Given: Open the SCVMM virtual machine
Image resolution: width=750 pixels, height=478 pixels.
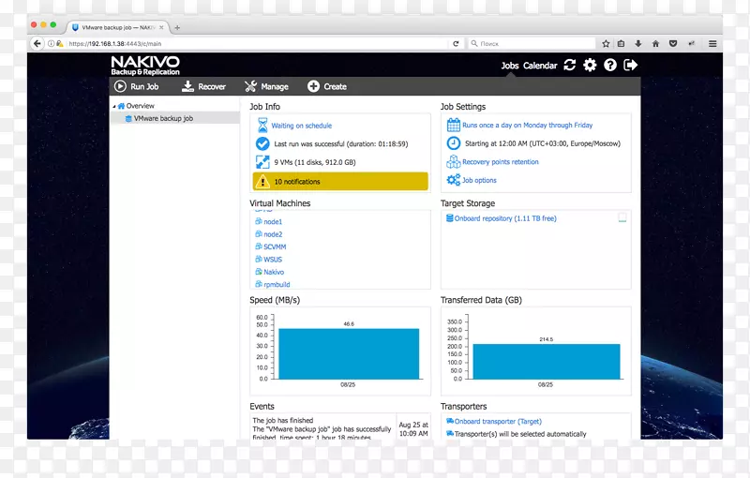Looking at the screenshot, I should [x=275, y=246].
